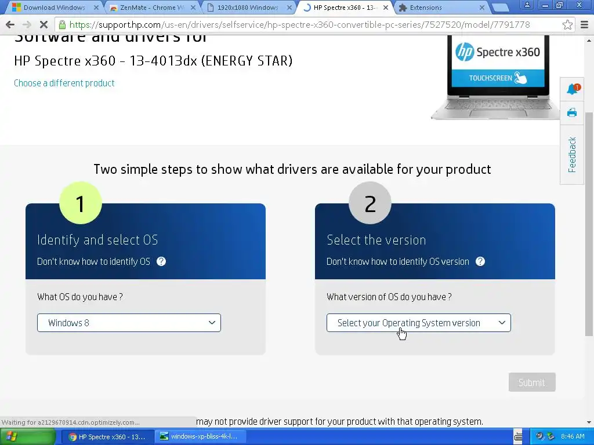This screenshot has height=445, width=594.
Task: Bookmark this page with the star icon
Action: tap(567, 25)
